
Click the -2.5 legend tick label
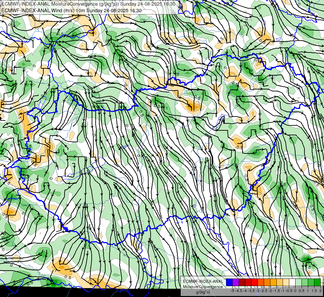(264, 291)
